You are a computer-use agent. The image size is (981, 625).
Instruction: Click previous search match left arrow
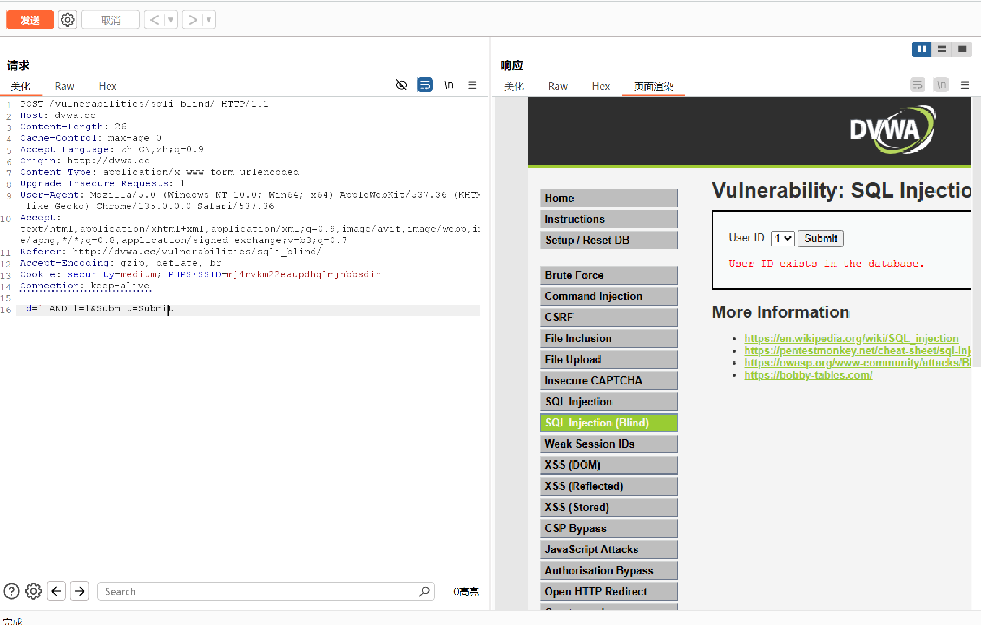pos(56,591)
